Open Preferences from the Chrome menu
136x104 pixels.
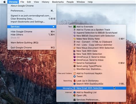32,11
